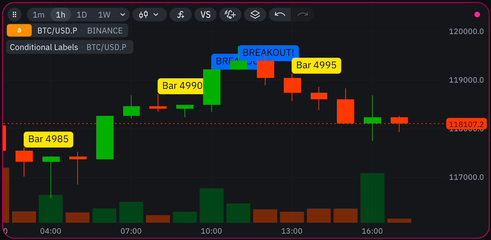Click the redo arrow
Screen dimensions: 491x240
click(302, 14)
